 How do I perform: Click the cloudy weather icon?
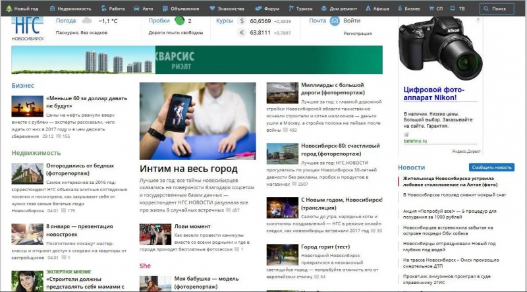pos(86,21)
